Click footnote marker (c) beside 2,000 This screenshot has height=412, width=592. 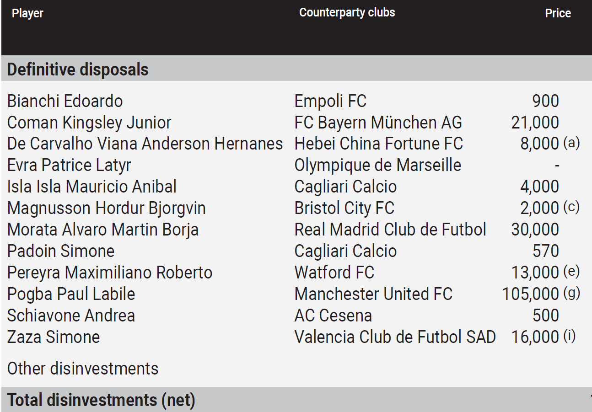(571, 207)
